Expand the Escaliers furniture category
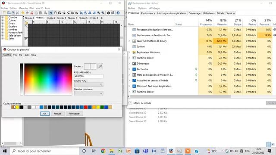This screenshot has height=155, width=276. pyautogui.click(x=3, y=26)
